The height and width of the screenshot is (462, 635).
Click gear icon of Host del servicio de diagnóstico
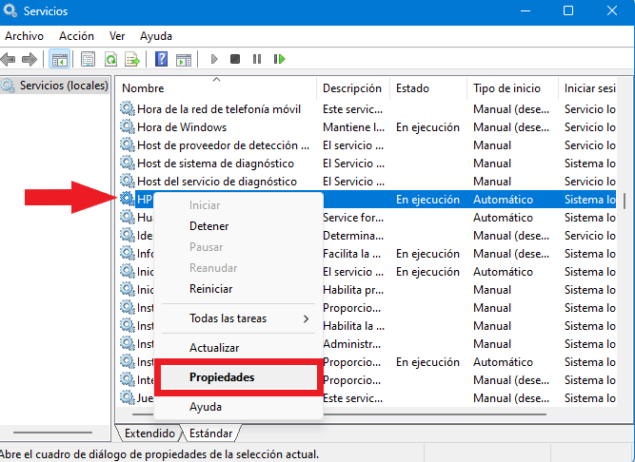pos(128,181)
